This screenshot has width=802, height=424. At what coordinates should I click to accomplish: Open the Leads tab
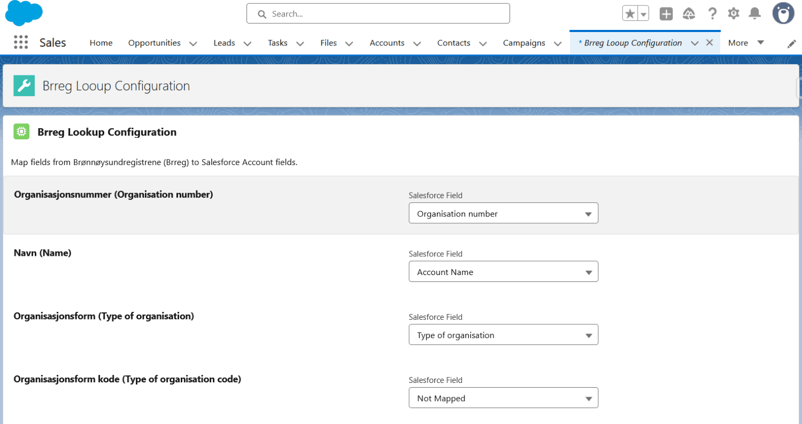224,43
